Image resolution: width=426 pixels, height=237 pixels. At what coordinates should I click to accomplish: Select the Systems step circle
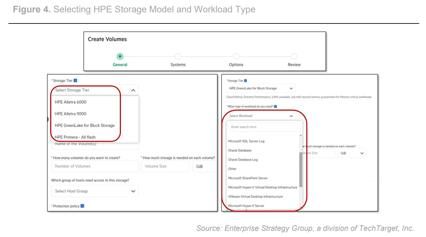[x=178, y=56]
